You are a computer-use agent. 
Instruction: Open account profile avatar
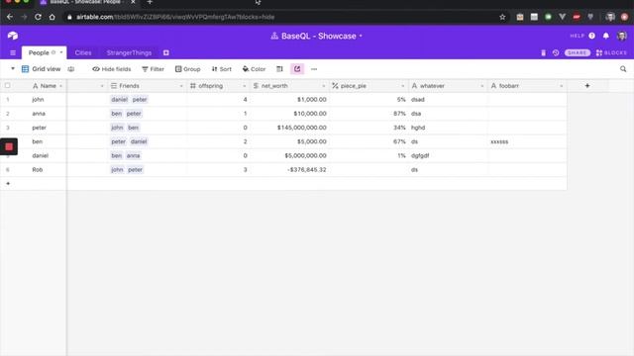pos(622,36)
